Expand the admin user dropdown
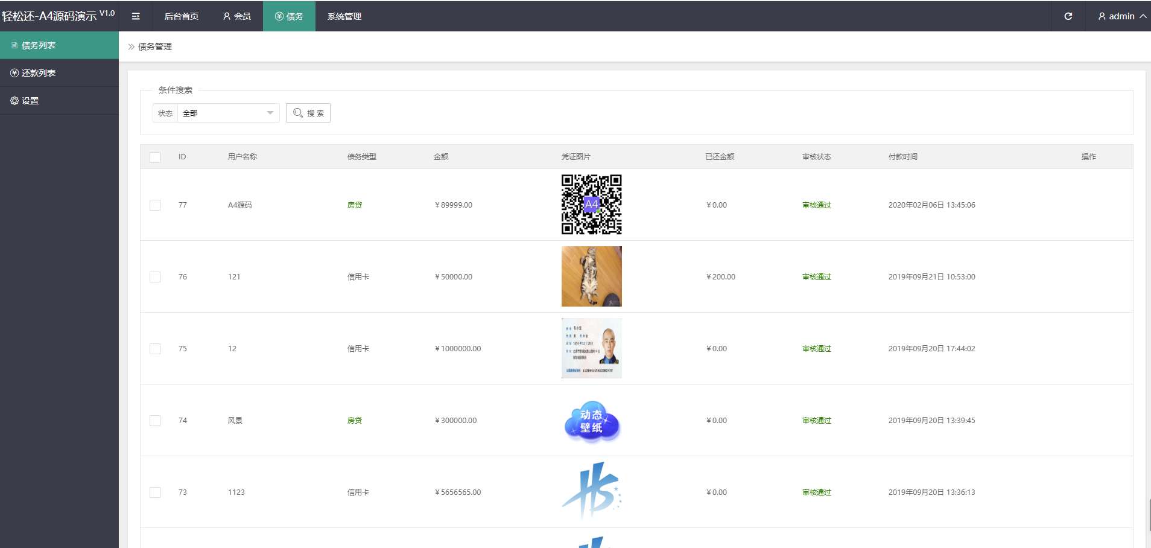The image size is (1151, 548). click(x=1121, y=16)
